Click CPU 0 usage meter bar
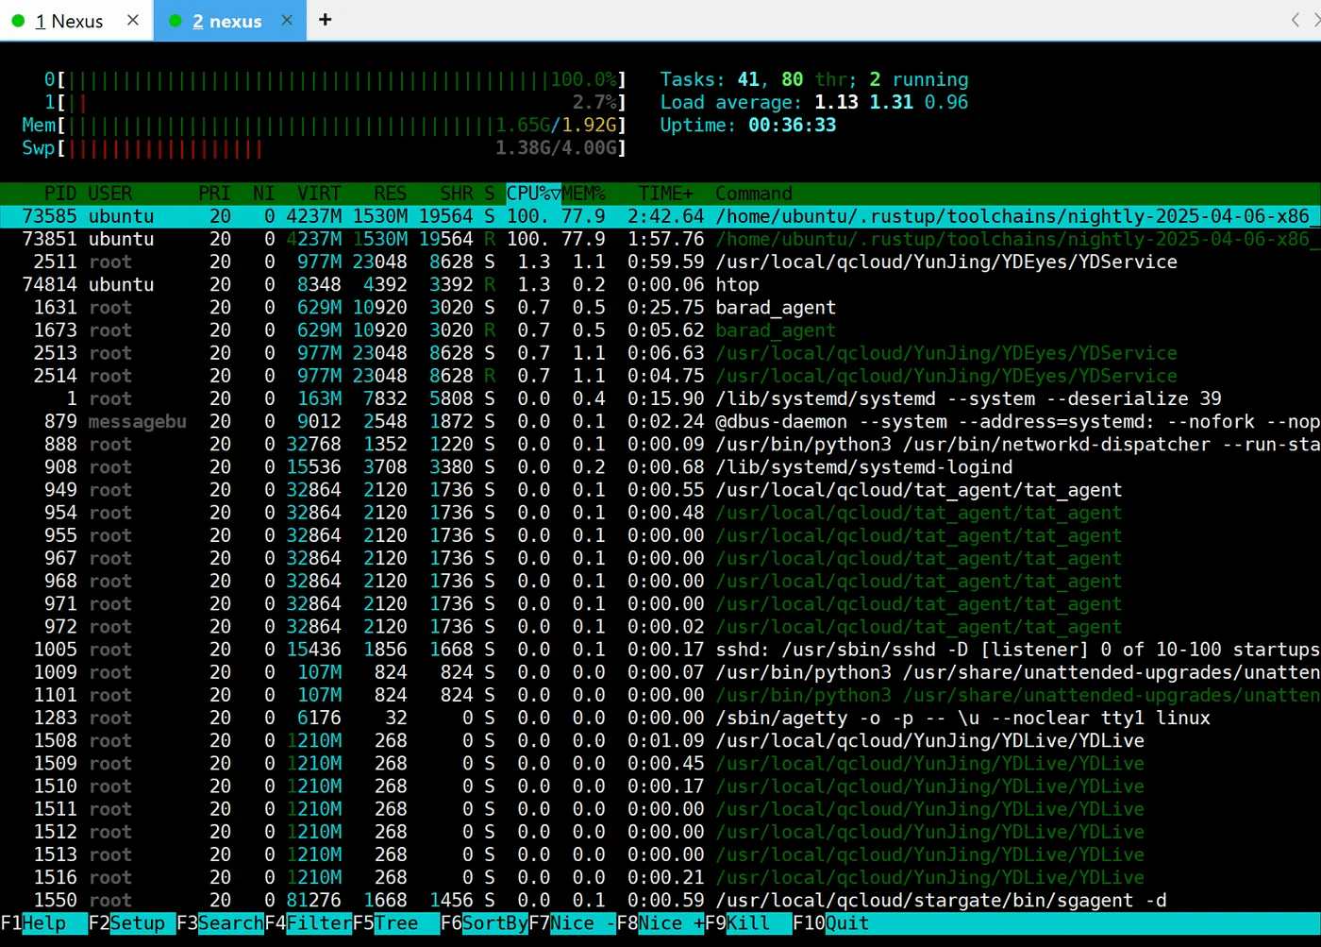This screenshot has width=1321, height=947. (336, 79)
